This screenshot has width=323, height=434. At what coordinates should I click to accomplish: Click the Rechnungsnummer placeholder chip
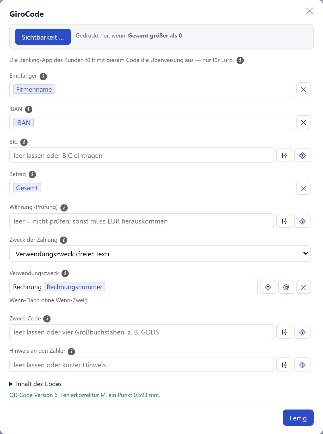click(74, 287)
